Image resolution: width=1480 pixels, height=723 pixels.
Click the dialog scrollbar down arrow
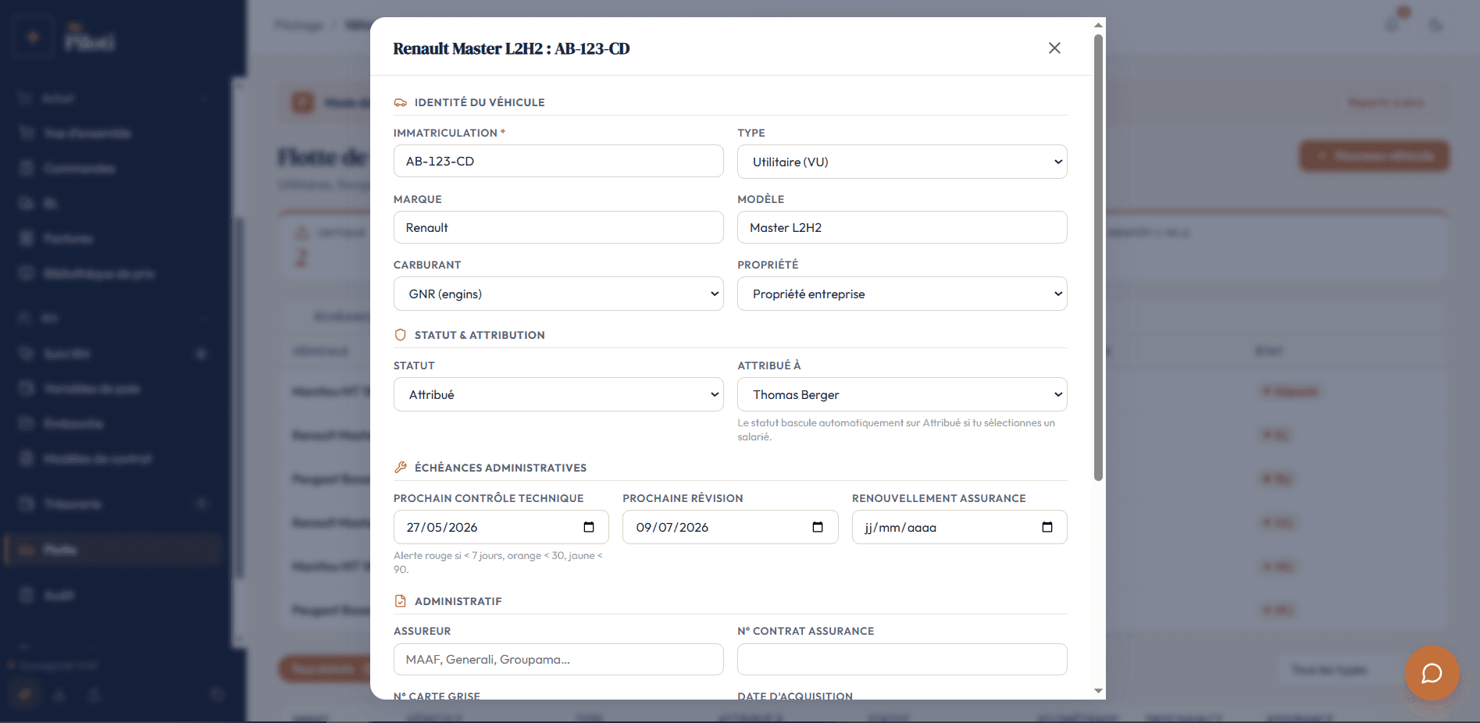pyautogui.click(x=1098, y=691)
